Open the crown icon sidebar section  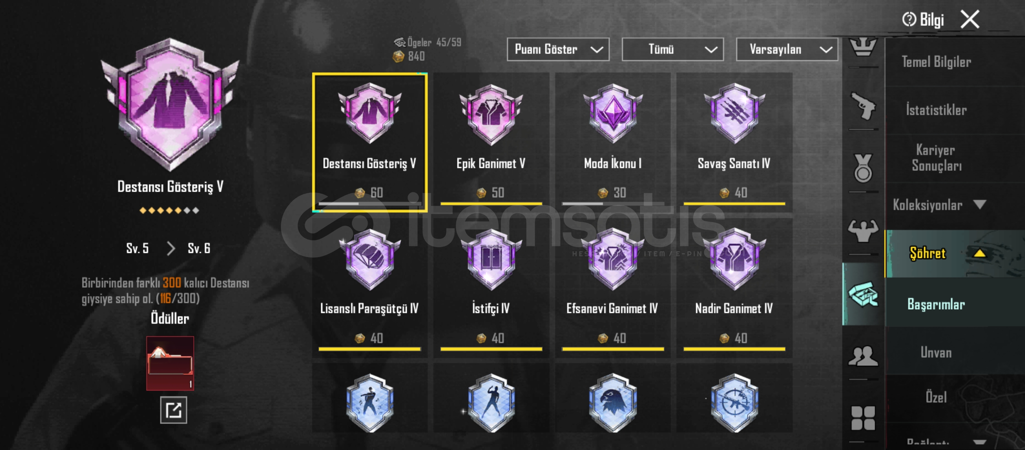(863, 47)
